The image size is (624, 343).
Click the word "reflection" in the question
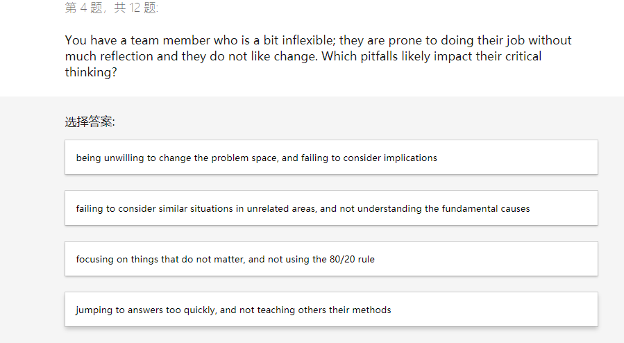125,56
